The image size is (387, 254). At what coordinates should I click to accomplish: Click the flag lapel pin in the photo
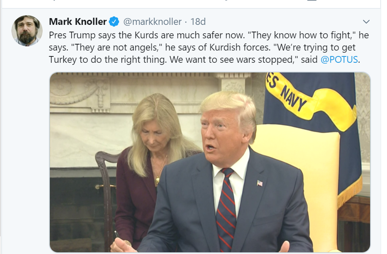(260, 183)
